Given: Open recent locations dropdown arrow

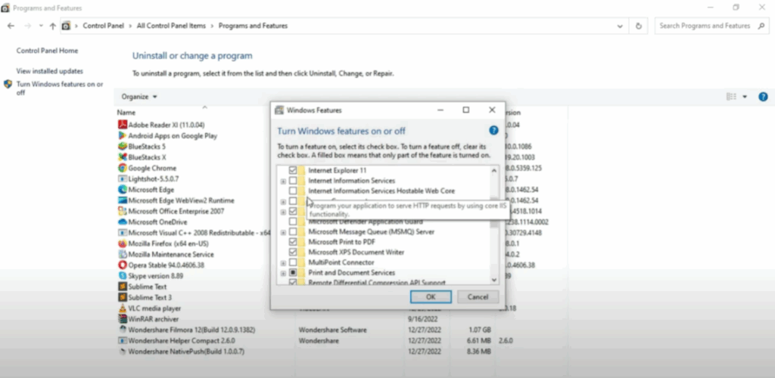Looking at the screenshot, I should [x=41, y=26].
